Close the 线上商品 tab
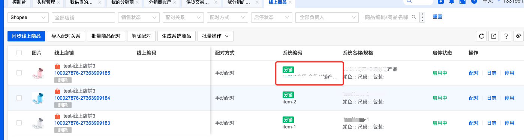The width and height of the screenshot is (524, 140). pyautogui.click(x=290, y=3)
